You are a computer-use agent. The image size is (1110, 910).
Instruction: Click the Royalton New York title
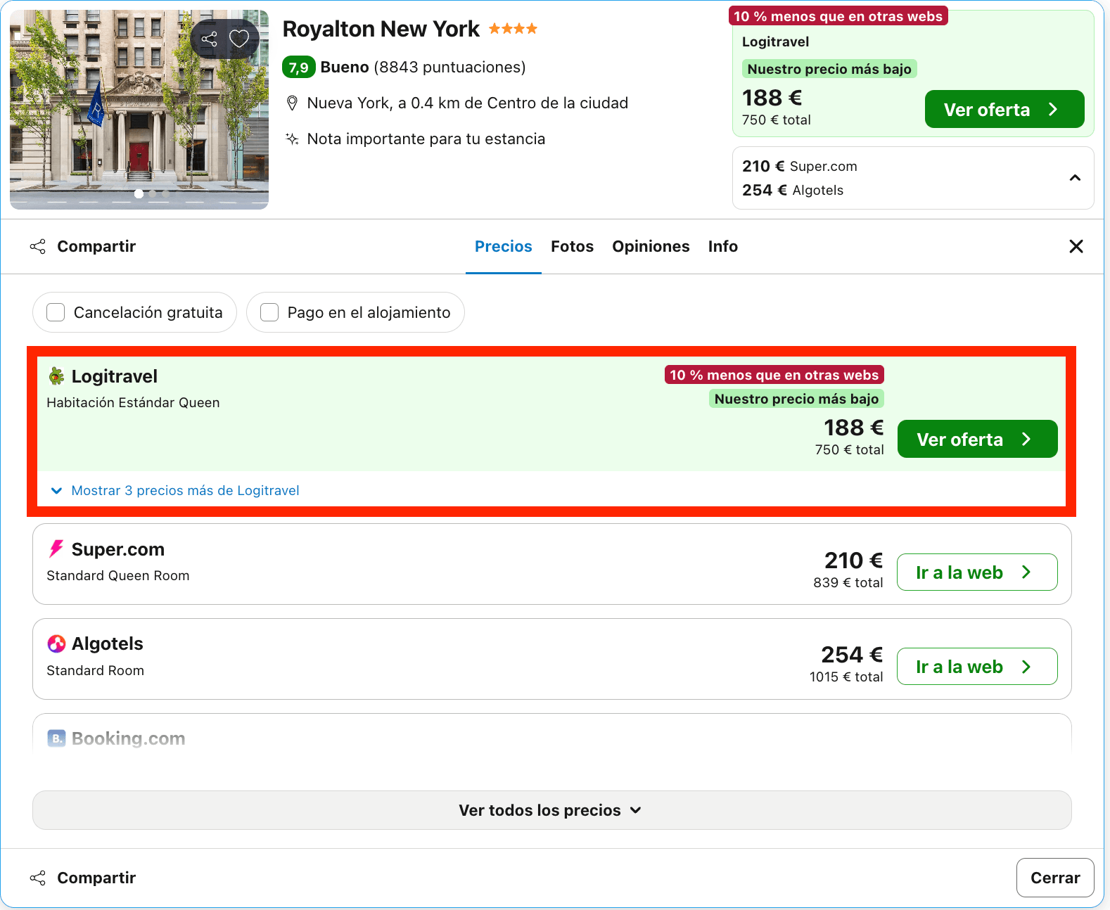[x=381, y=29]
